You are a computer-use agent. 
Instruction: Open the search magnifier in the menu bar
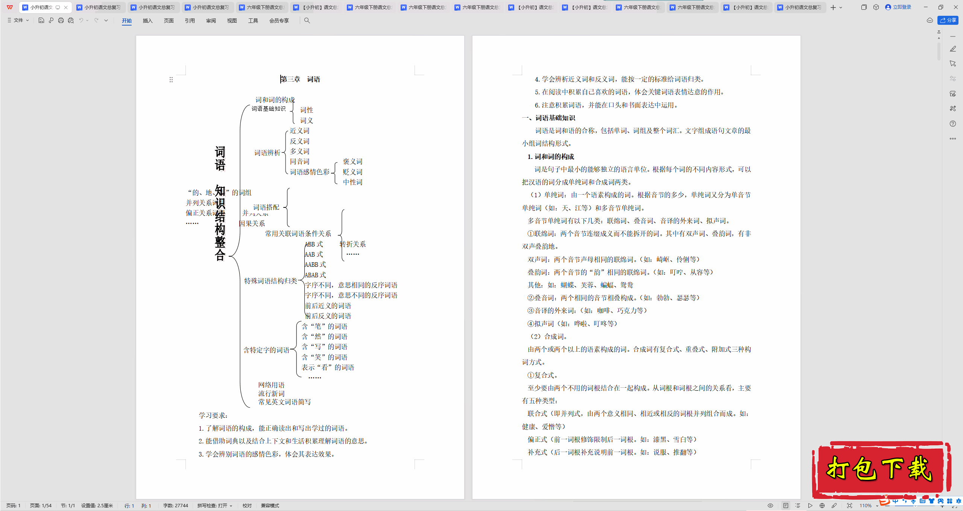tap(307, 20)
